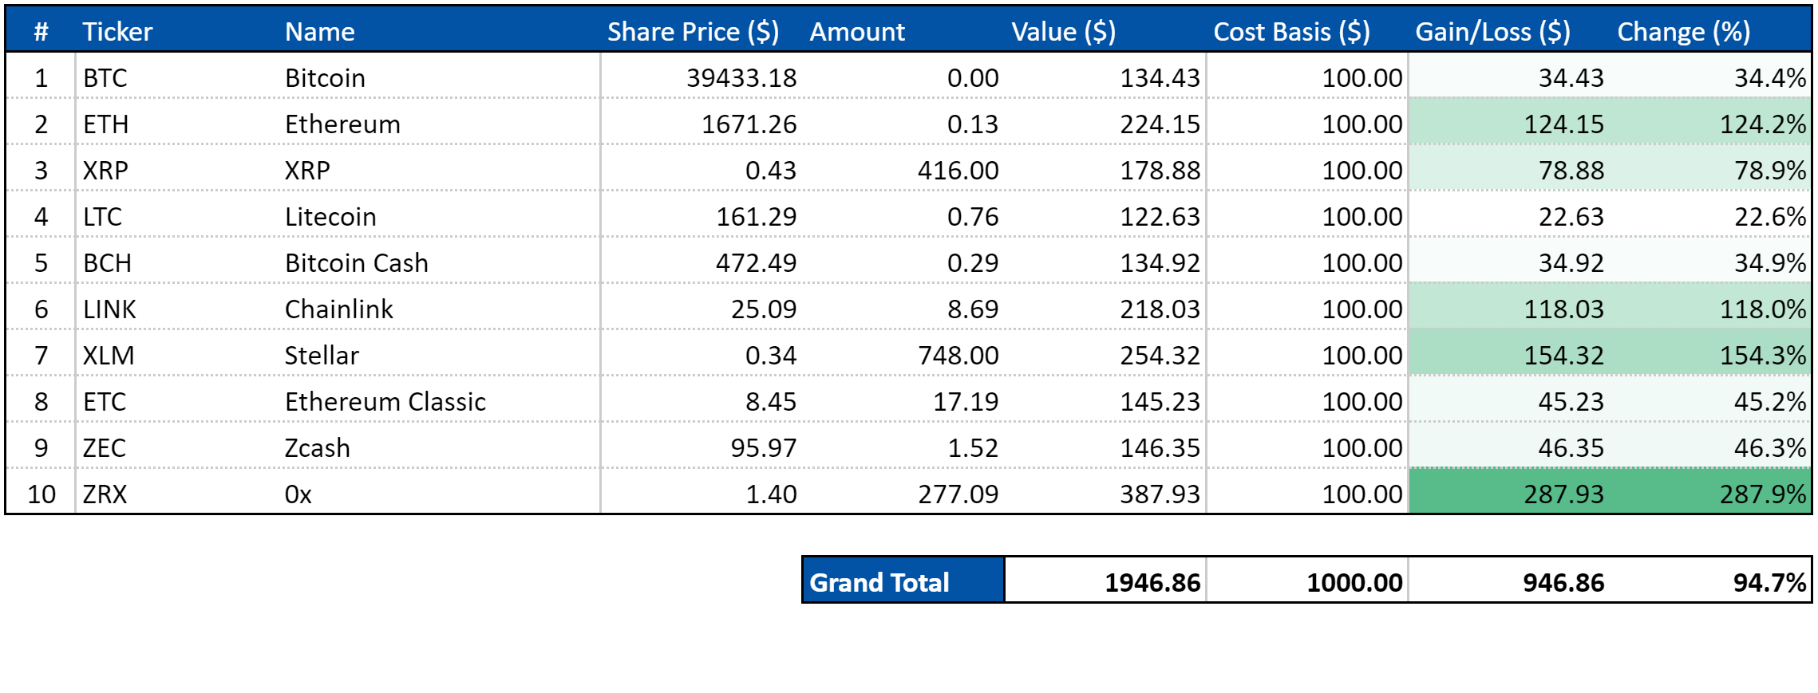1818x693 pixels.
Task: Click the "Cost Basis ($)" column header
Action: click(x=1291, y=32)
